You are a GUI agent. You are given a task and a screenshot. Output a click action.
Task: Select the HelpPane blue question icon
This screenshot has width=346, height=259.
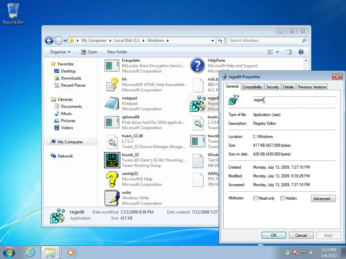pos(197,65)
